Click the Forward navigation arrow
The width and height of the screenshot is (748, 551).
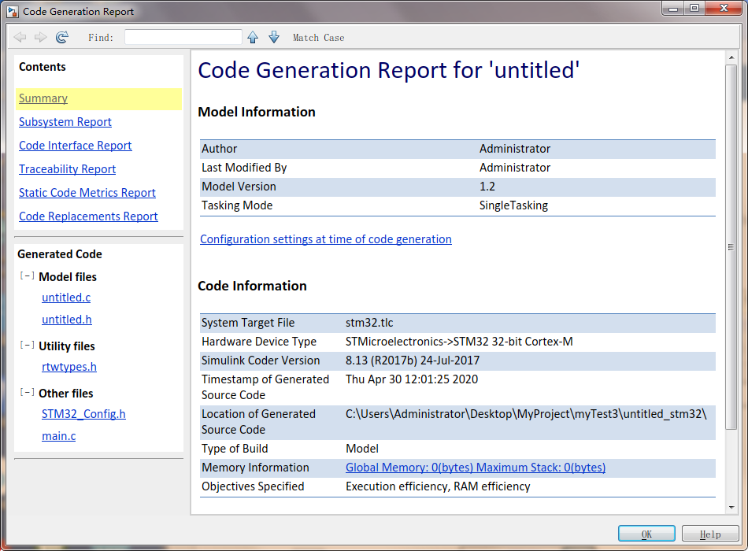click(41, 37)
